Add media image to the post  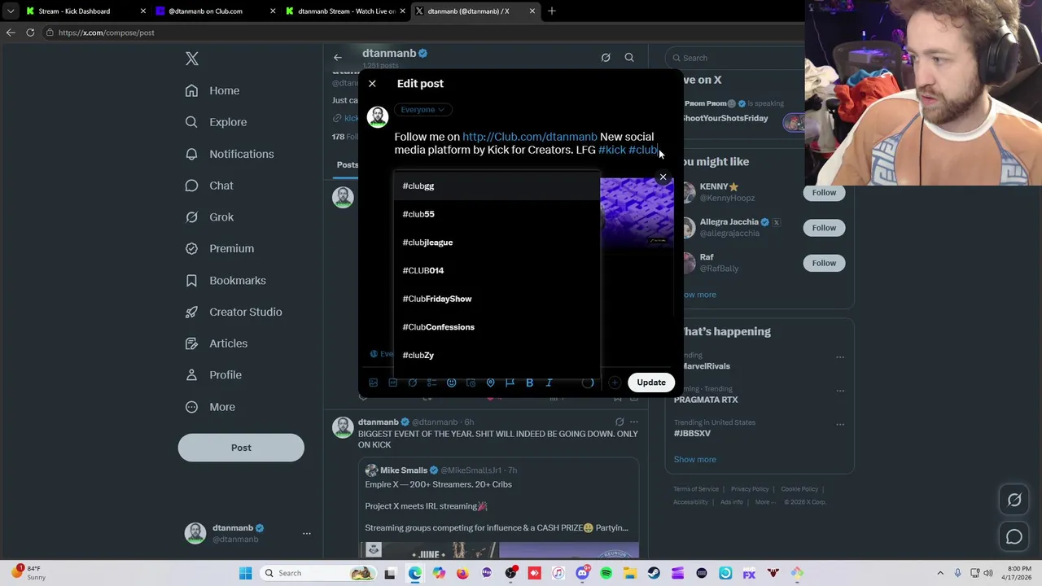click(x=374, y=383)
